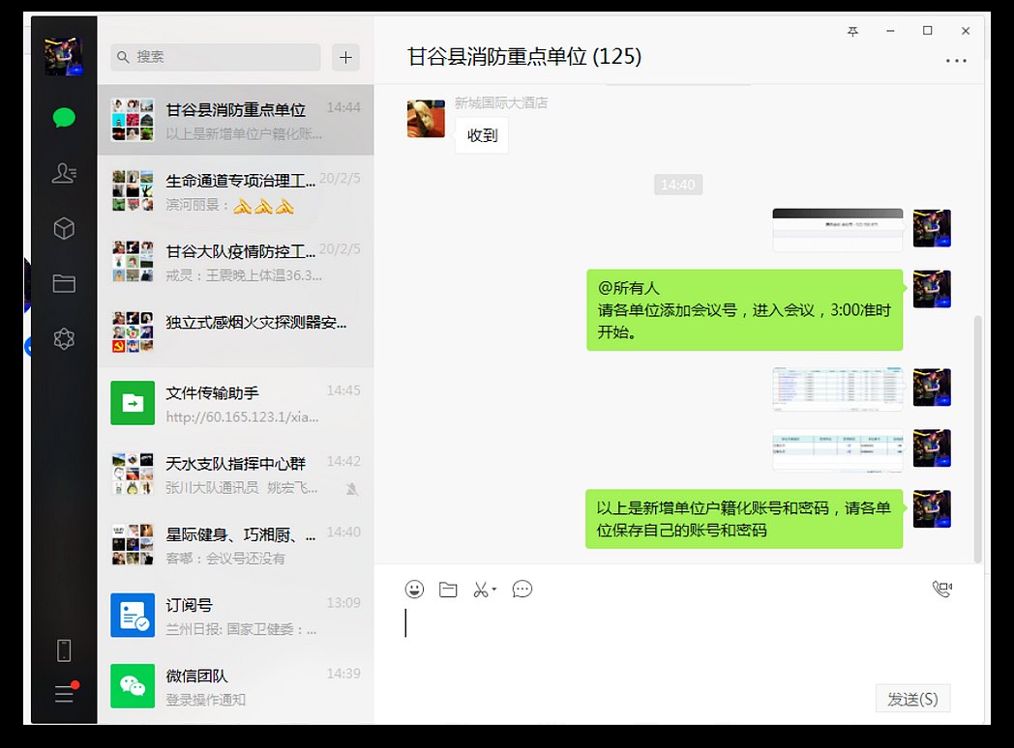Toggle pin window on top
This screenshot has height=748, width=1014.
click(852, 31)
